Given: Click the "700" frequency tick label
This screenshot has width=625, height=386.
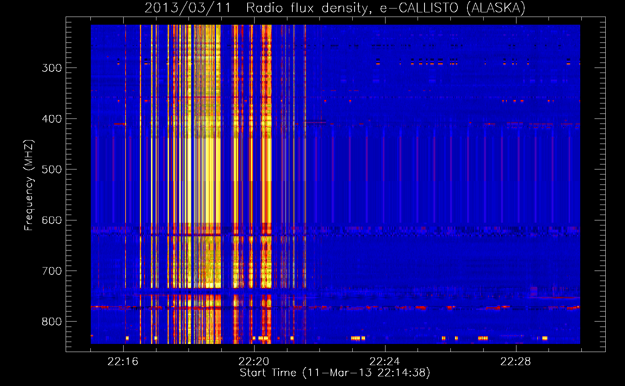Looking at the screenshot, I should pyautogui.click(x=52, y=271).
